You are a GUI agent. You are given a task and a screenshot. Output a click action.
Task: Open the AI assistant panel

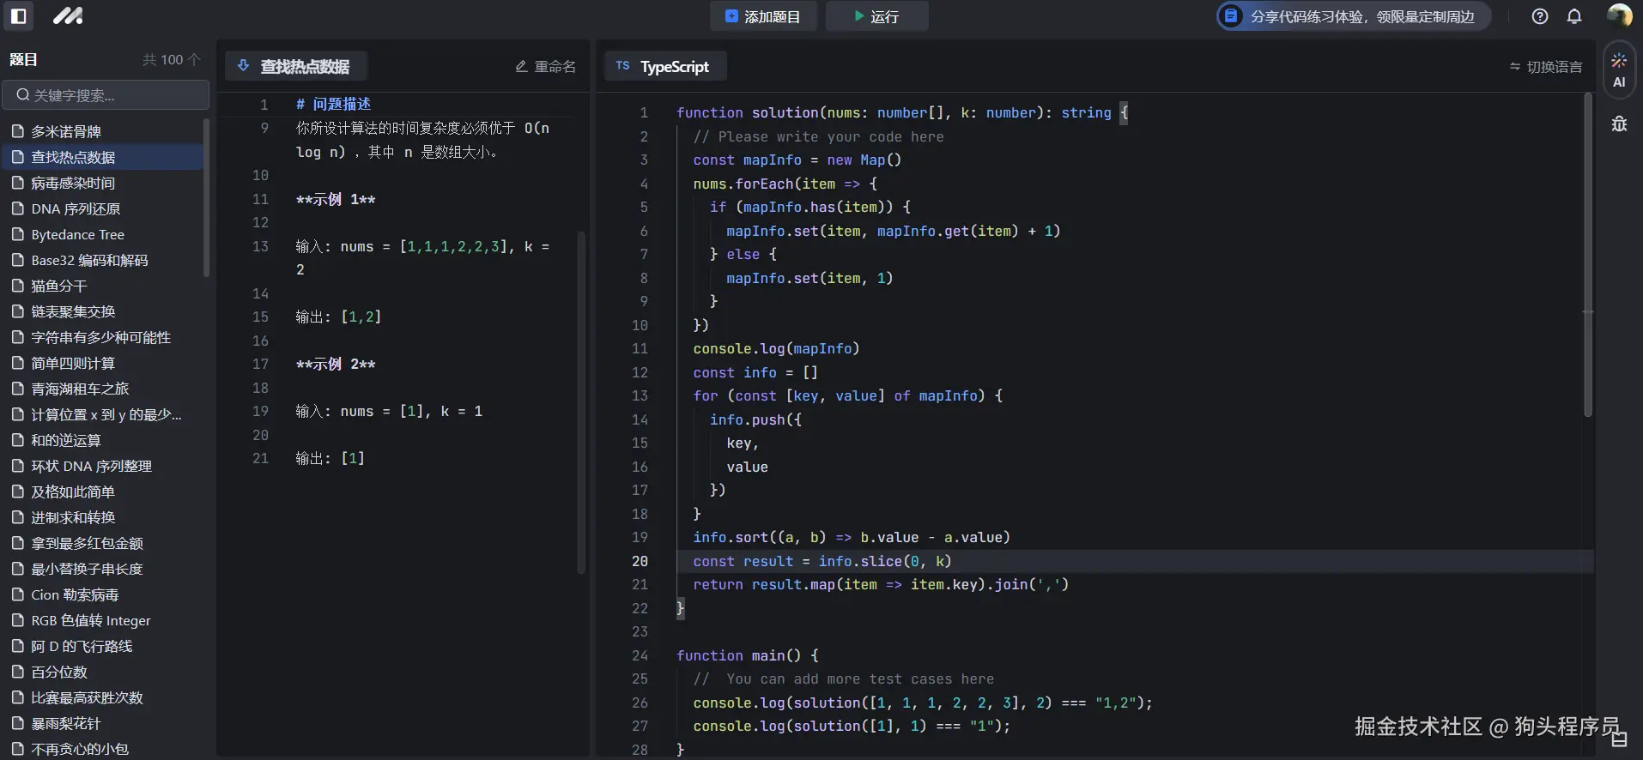[1619, 70]
